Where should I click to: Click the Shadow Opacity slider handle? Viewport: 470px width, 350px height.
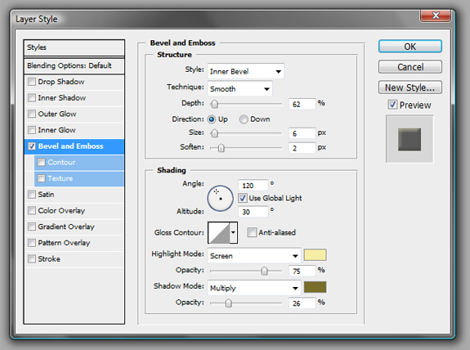[228, 303]
